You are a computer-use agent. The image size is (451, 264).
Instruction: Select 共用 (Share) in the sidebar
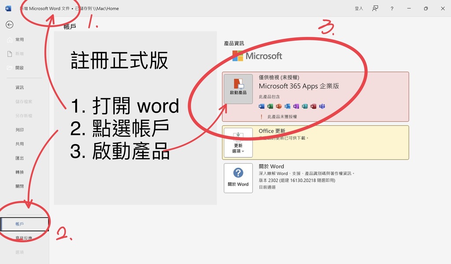point(19,144)
